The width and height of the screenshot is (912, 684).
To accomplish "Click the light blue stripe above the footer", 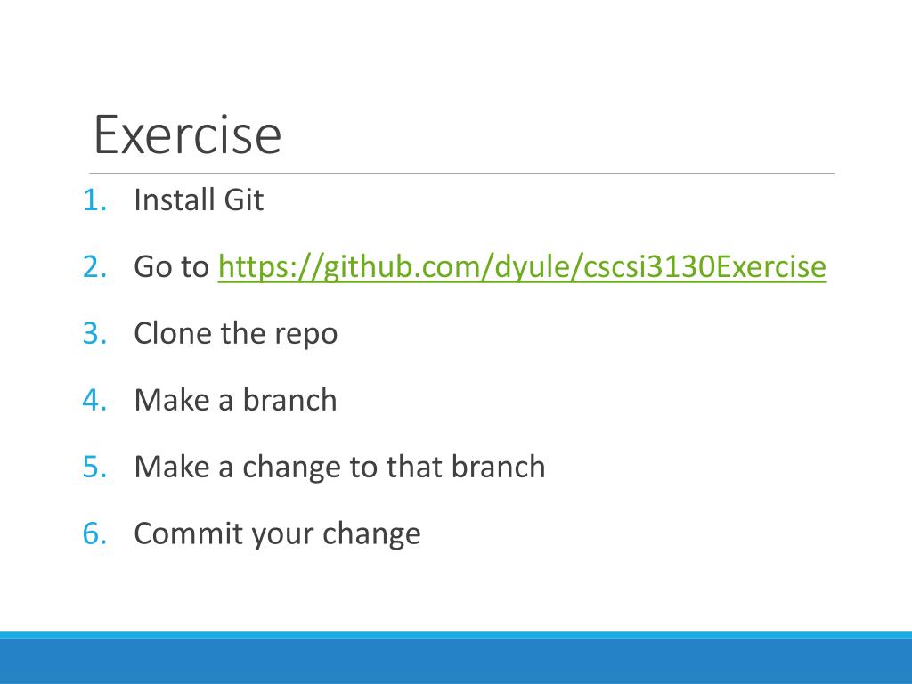I will click(x=456, y=635).
